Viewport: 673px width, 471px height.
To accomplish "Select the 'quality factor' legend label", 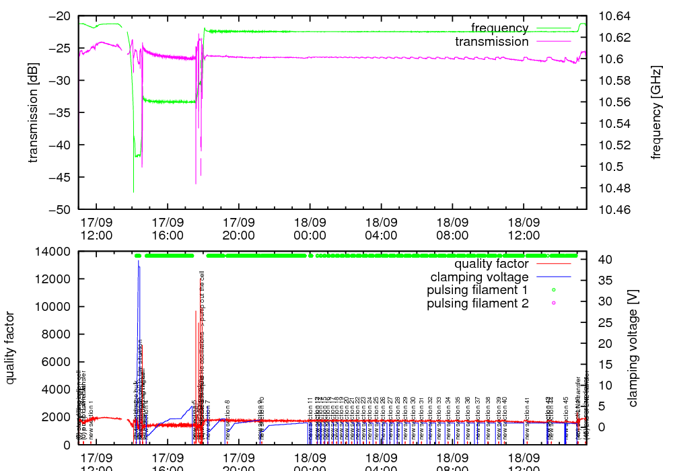I will pyautogui.click(x=492, y=264).
